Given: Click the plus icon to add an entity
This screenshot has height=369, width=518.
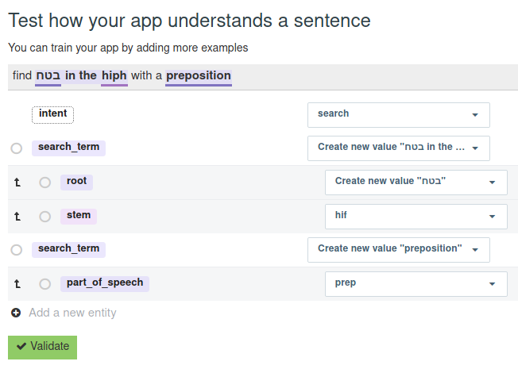Looking at the screenshot, I should point(16,313).
